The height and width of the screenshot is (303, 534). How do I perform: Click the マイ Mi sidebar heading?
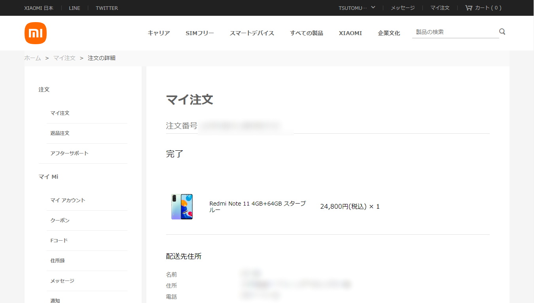(x=48, y=177)
